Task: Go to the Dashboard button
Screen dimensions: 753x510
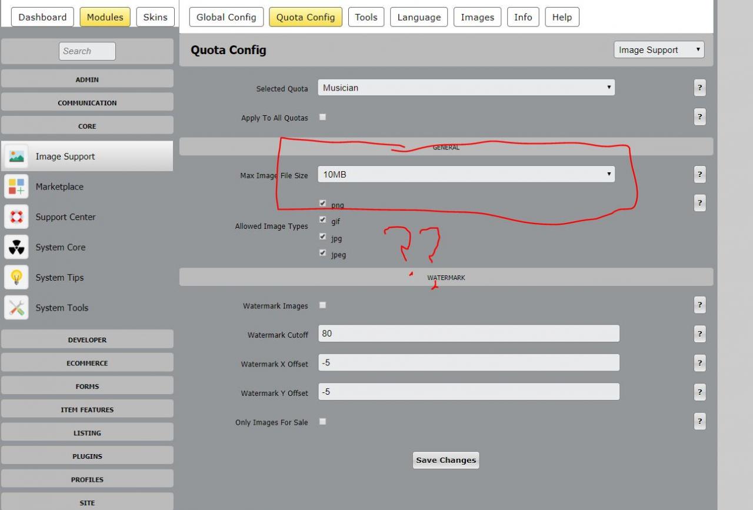Action: click(42, 17)
